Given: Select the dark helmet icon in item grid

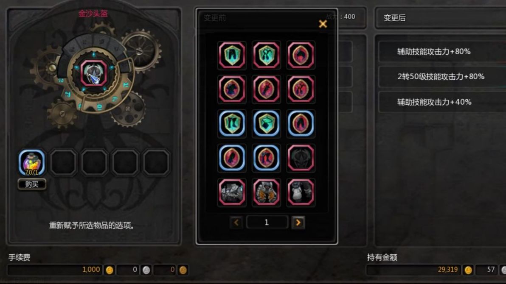Looking at the screenshot, I should point(301,158).
